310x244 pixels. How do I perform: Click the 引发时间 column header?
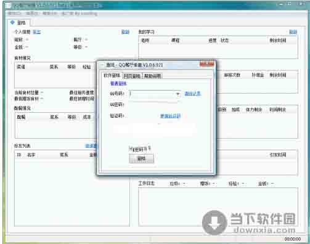(277, 155)
